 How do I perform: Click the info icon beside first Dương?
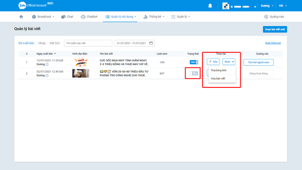pyautogui.click(x=47, y=64)
